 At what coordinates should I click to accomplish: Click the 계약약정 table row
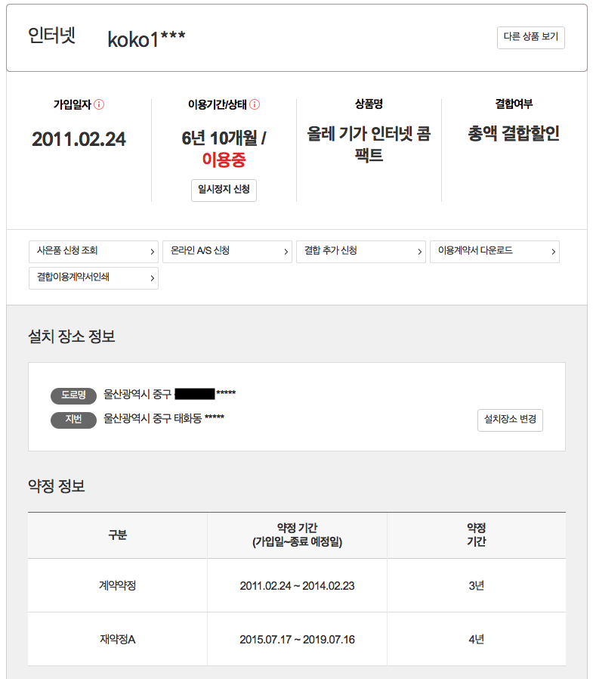click(x=296, y=585)
